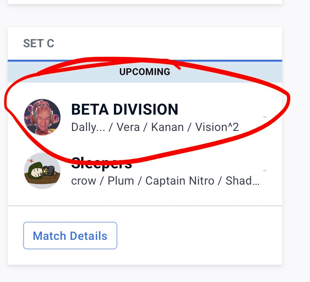The image size is (310, 282).
Task: Click player name crow in Sleepers roster
Action: [x=83, y=181]
